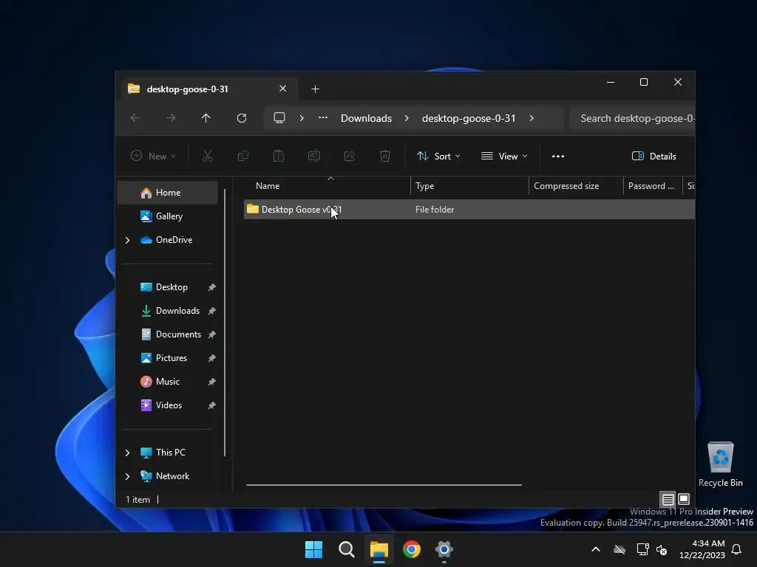Go back using the Back arrow
Screen dimensions: 757x567
point(135,118)
